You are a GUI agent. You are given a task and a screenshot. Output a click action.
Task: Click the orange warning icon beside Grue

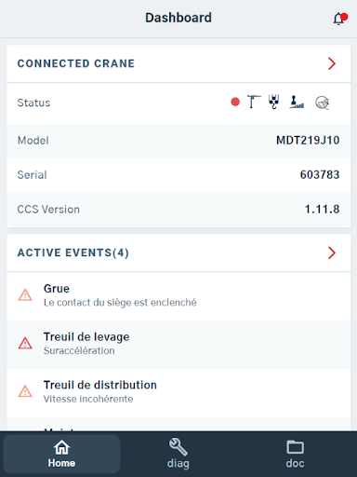(25, 295)
